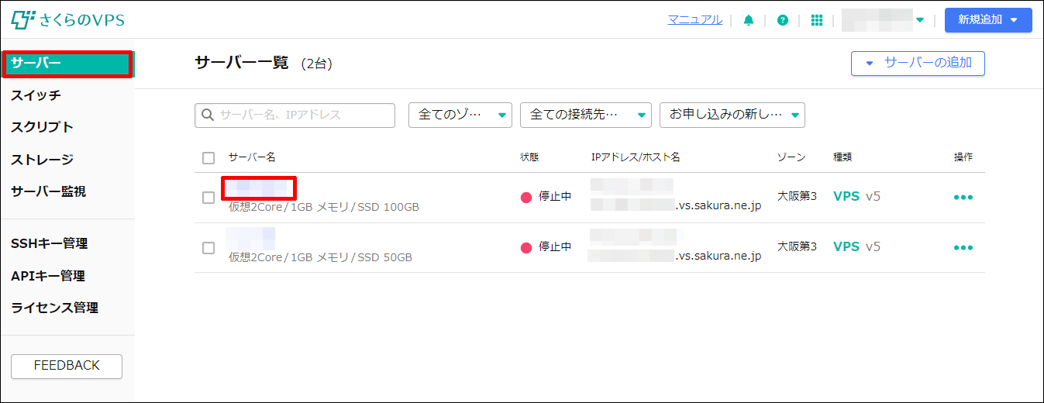This screenshot has height=403, width=1044.
Task: Expand the 全ての接続先 filter dropdown
Action: [585, 115]
